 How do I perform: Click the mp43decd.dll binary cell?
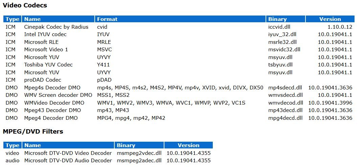click(x=285, y=110)
